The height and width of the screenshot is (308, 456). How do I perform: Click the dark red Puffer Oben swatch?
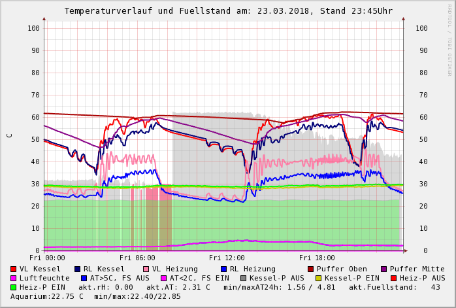click(x=310, y=269)
